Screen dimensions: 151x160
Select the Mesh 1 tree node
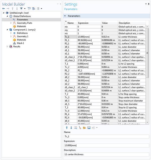click(20, 43)
